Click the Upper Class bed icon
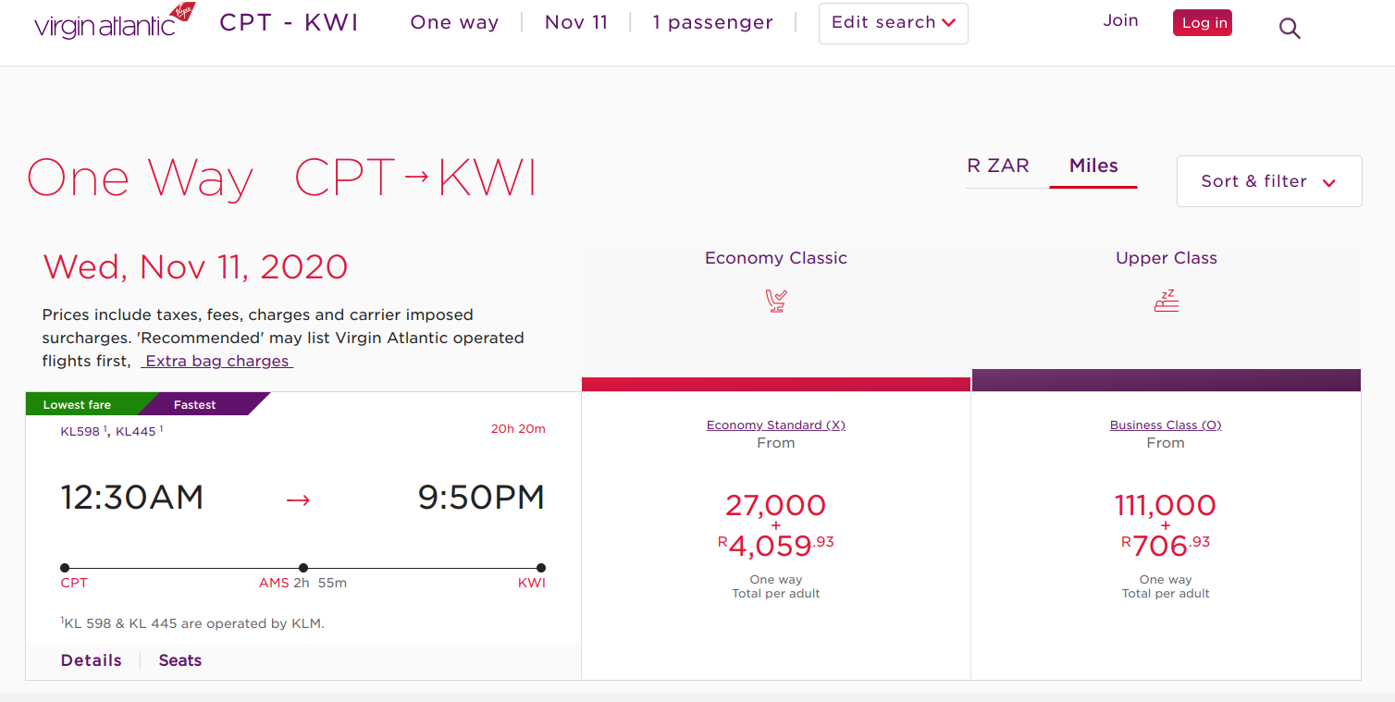The width and height of the screenshot is (1395, 702). tap(1167, 301)
